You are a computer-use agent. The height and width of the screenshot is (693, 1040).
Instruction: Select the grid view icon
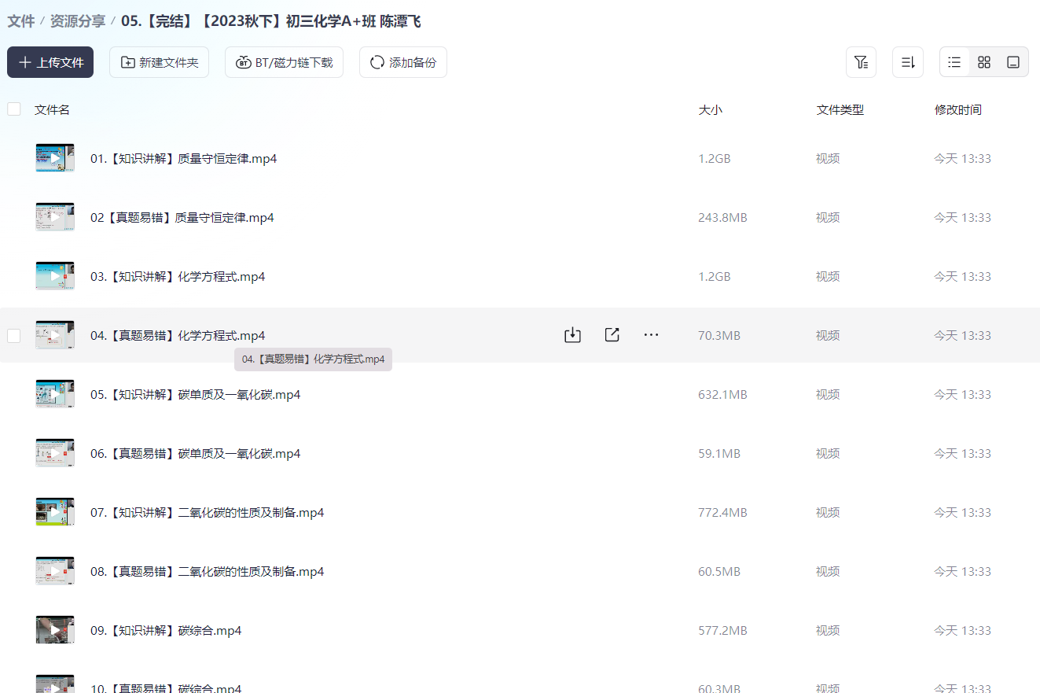coord(983,61)
